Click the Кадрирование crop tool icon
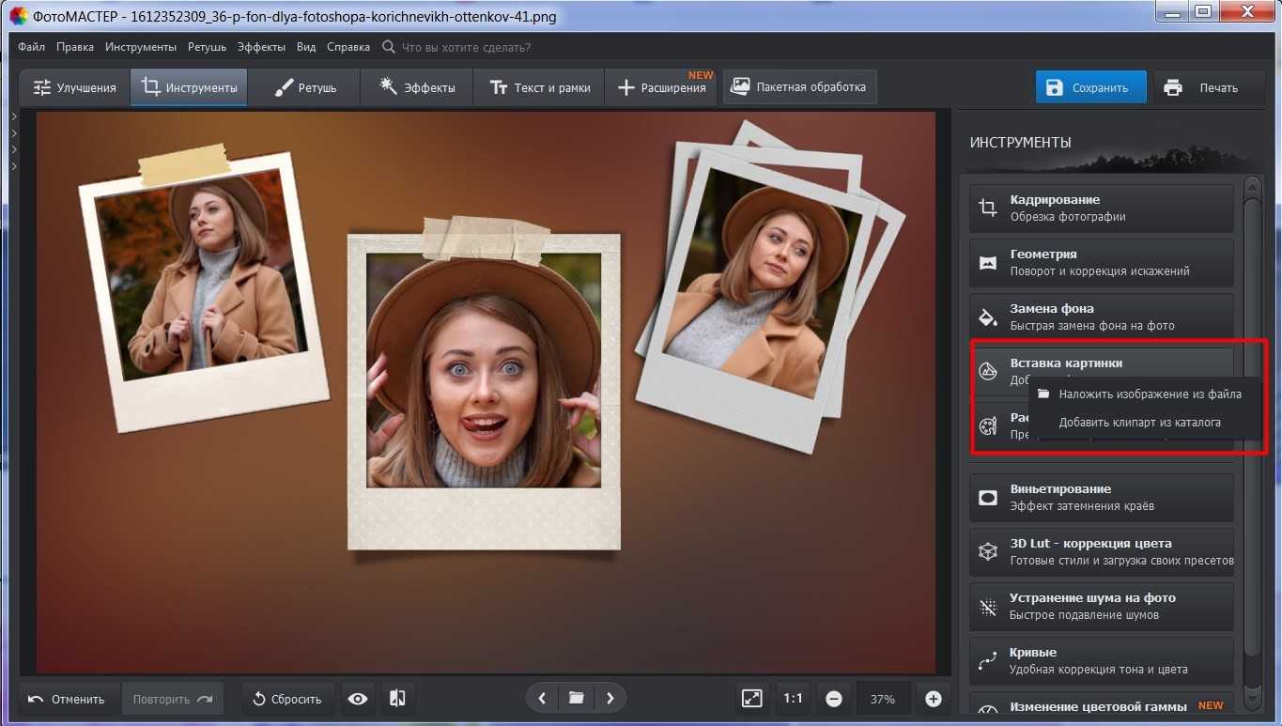 [988, 209]
